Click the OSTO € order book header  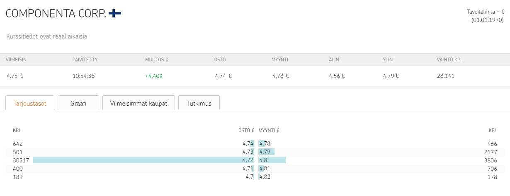[246, 131]
